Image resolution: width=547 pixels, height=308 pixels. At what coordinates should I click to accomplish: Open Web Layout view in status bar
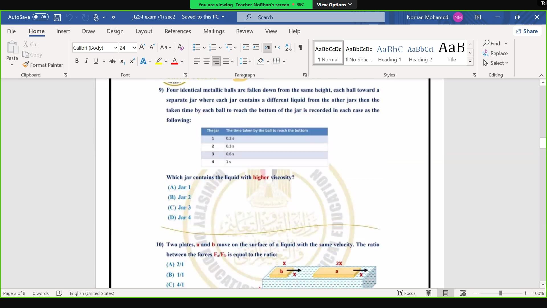point(463,293)
